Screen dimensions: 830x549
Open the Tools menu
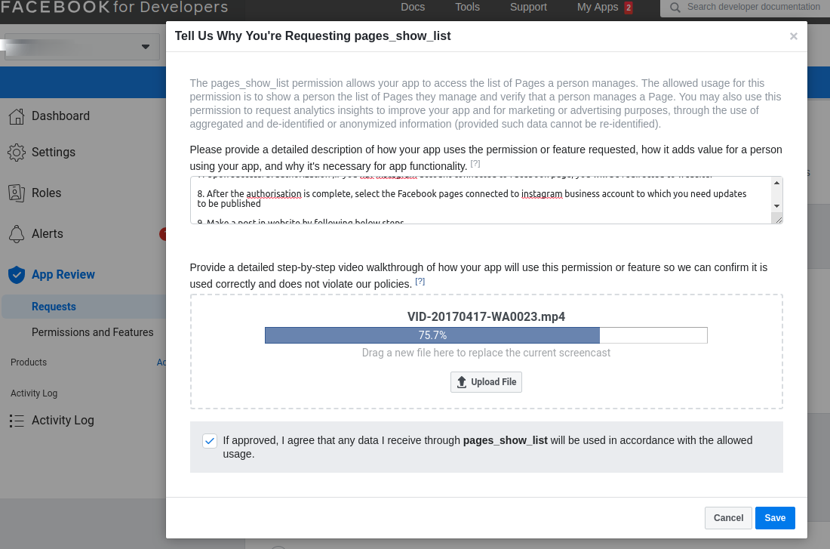[x=467, y=8]
